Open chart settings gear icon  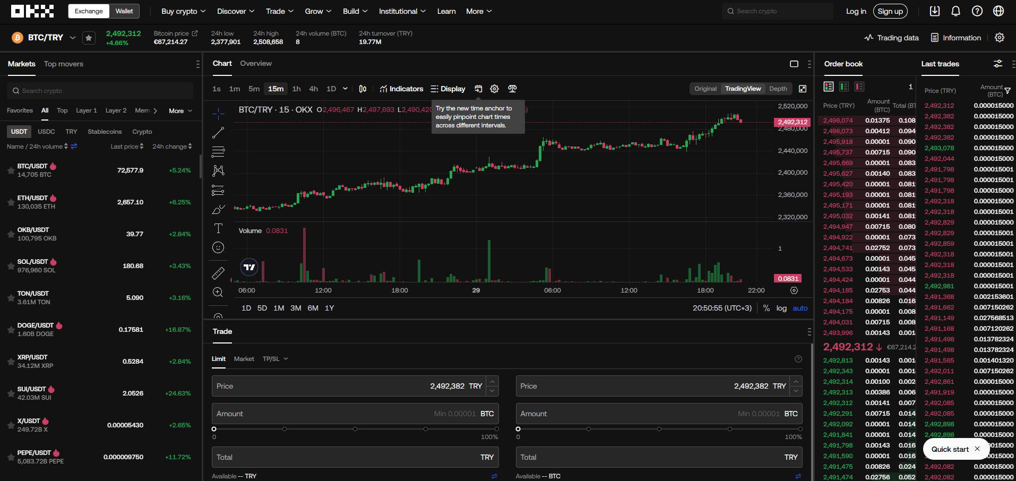tap(494, 89)
